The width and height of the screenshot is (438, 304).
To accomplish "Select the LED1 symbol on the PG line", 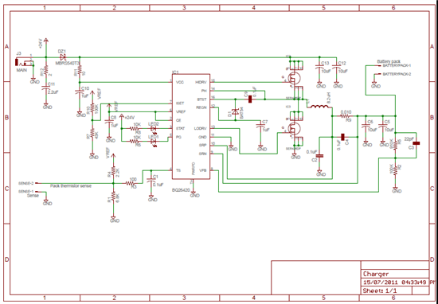I will coord(154,142).
